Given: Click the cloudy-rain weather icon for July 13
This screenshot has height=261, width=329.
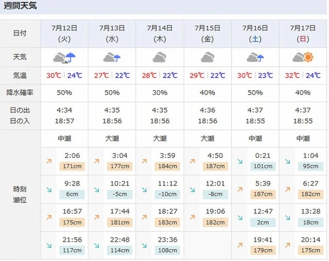Looking at the screenshot, I should [x=112, y=57].
